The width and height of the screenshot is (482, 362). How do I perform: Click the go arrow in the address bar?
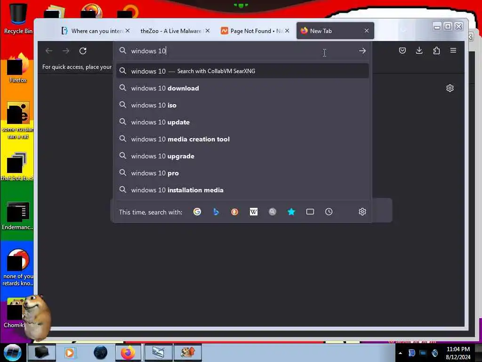[362, 51]
